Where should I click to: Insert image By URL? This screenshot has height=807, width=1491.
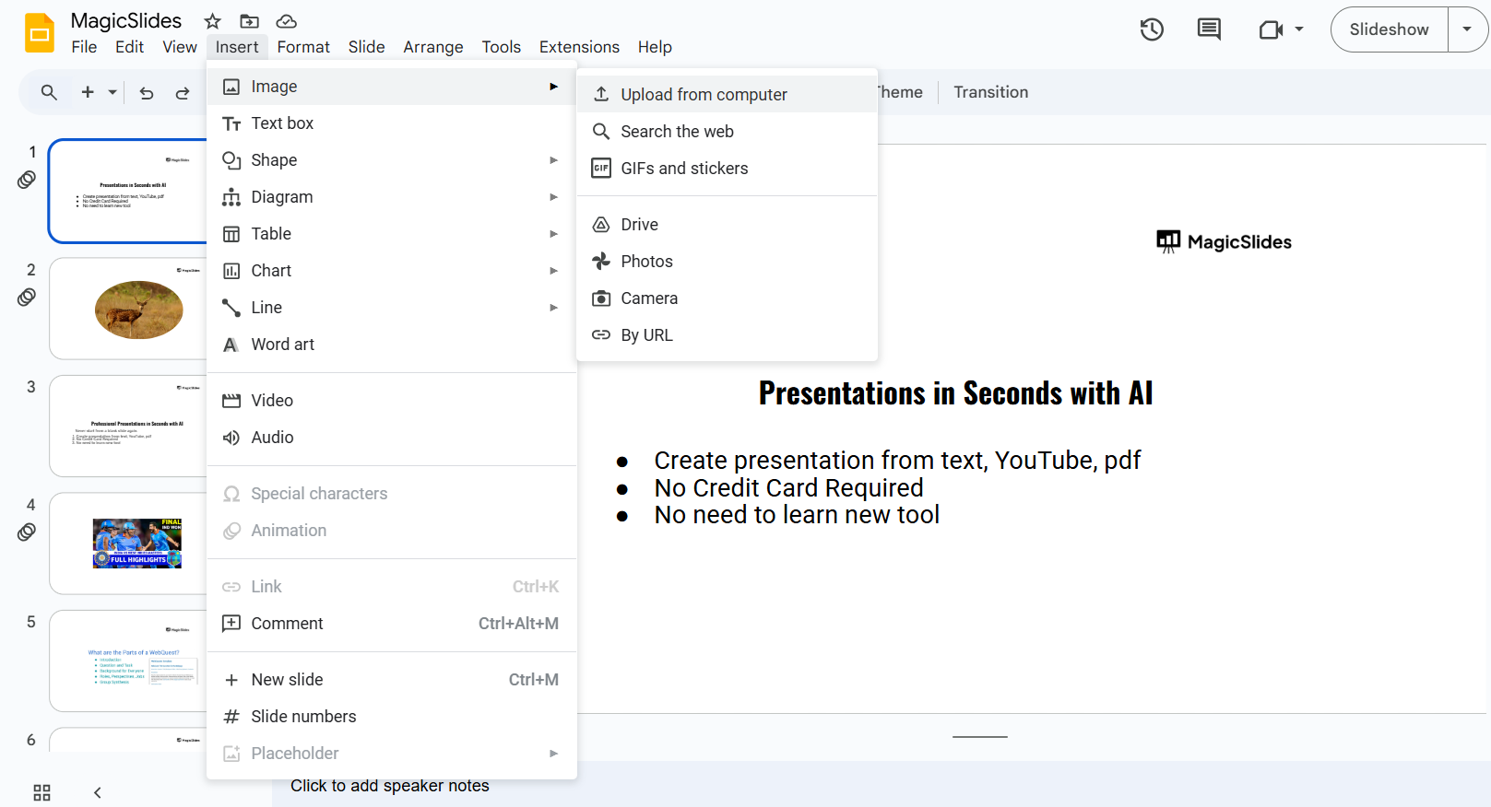pyautogui.click(x=727, y=335)
